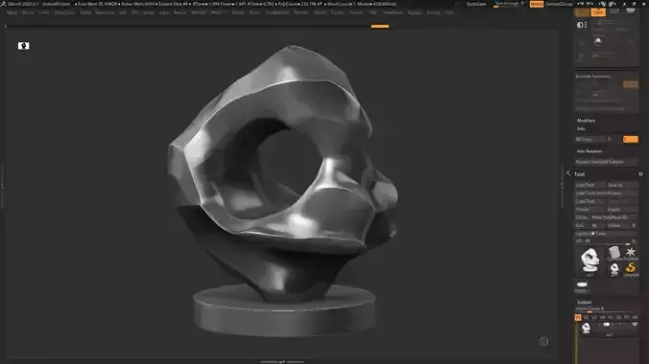This screenshot has height=364, width=649.
Task: Click the circular icon at viewport bottom-right
Action: pos(543,341)
